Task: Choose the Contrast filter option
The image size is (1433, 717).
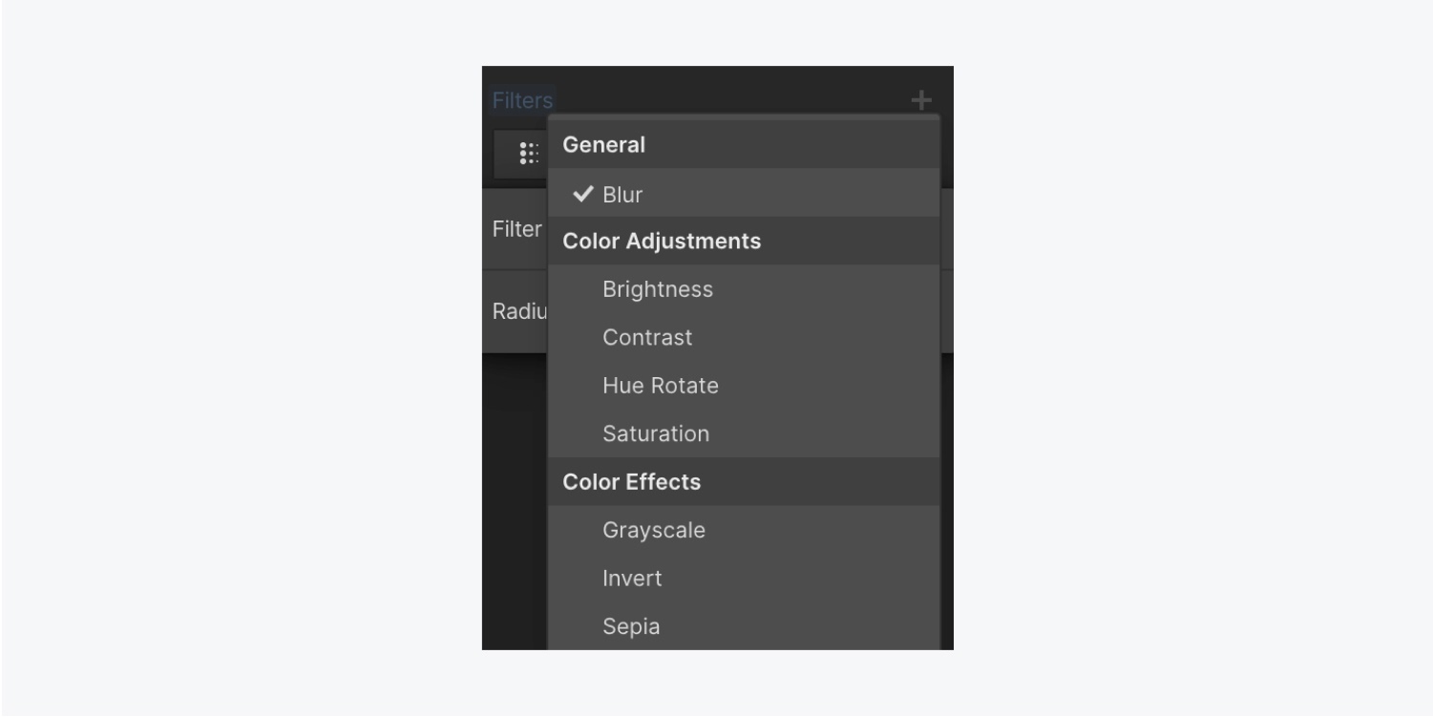Action: coord(744,337)
